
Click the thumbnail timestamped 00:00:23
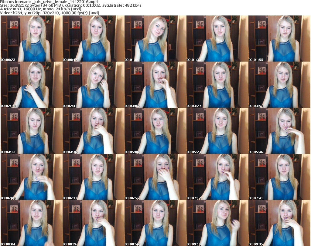[31, 39]
